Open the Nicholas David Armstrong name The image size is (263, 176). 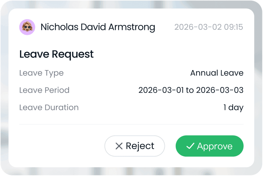(98, 27)
